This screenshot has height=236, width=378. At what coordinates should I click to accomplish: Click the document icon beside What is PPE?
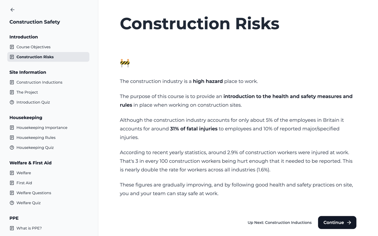click(12, 228)
